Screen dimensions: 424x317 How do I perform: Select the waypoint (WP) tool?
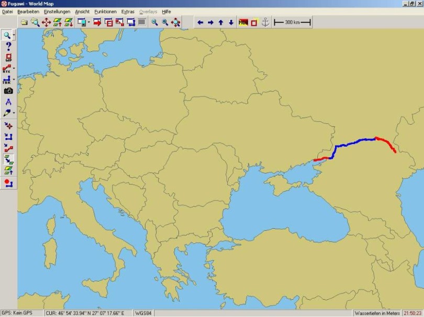pyautogui.click(x=8, y=57)
